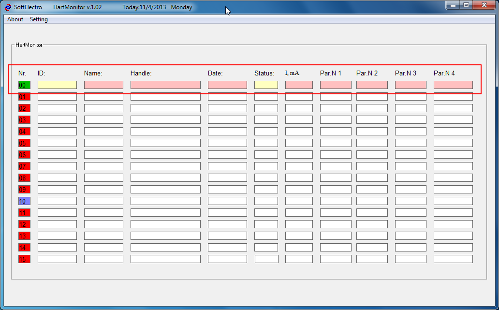The width and height of the screenshot is (499, 310).
Task: Click the red 03 number indicator
Action: pos(24,119)
